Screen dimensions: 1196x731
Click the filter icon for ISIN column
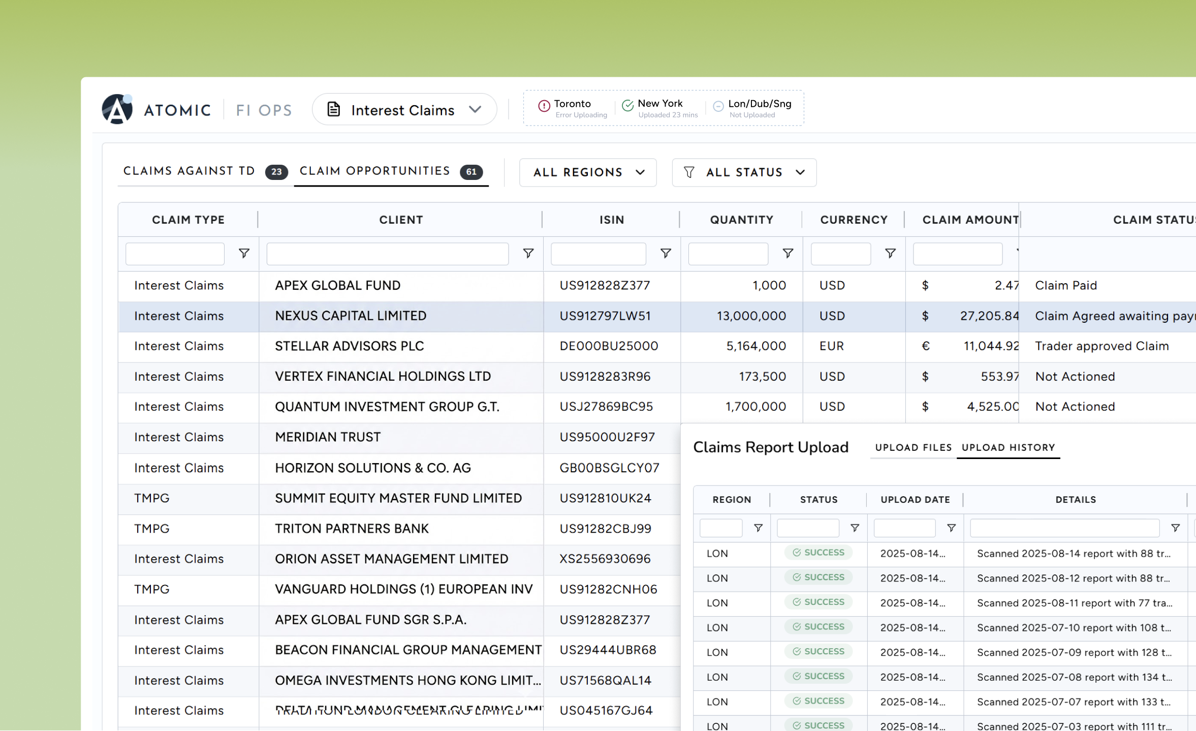(665, 253)
